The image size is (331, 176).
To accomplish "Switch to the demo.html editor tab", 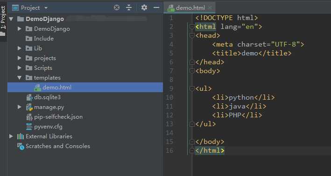I will (x=190, y=8).
